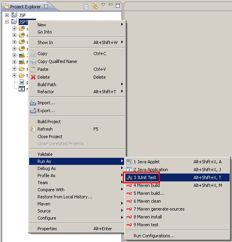Click the Import icon

coord(33,103)
